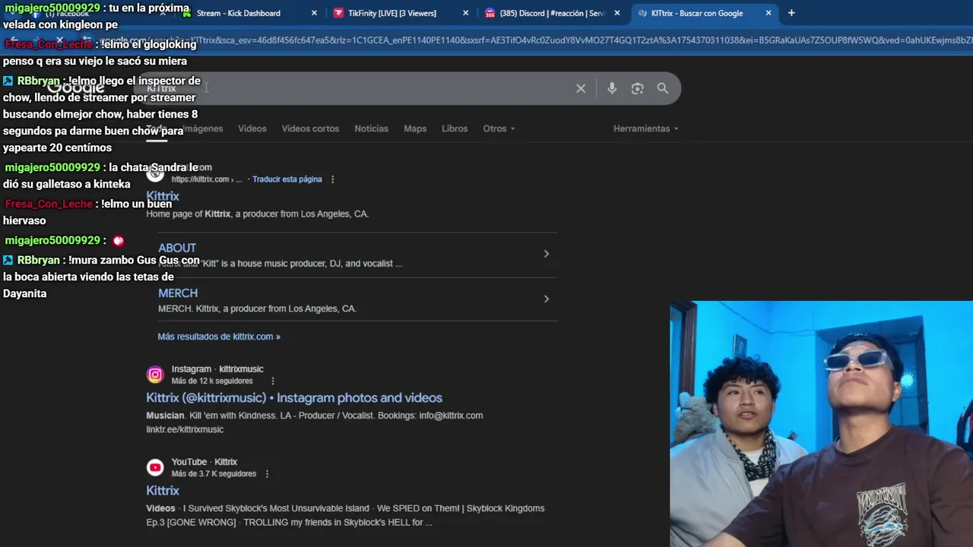Screen dimensions: 973x547
Task: Switch to the Stream - Kick Dashboard tab
Action: pyautogui.click(x=239, y=13)
